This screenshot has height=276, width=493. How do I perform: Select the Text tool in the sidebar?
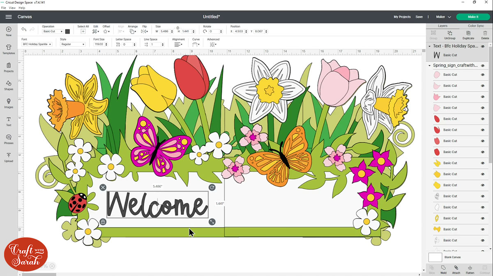click(x=8, y=122)
